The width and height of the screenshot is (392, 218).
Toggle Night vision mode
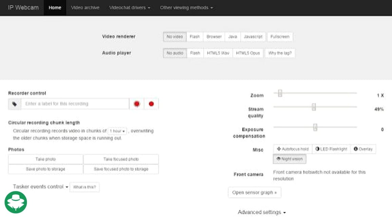coord(290,159)
